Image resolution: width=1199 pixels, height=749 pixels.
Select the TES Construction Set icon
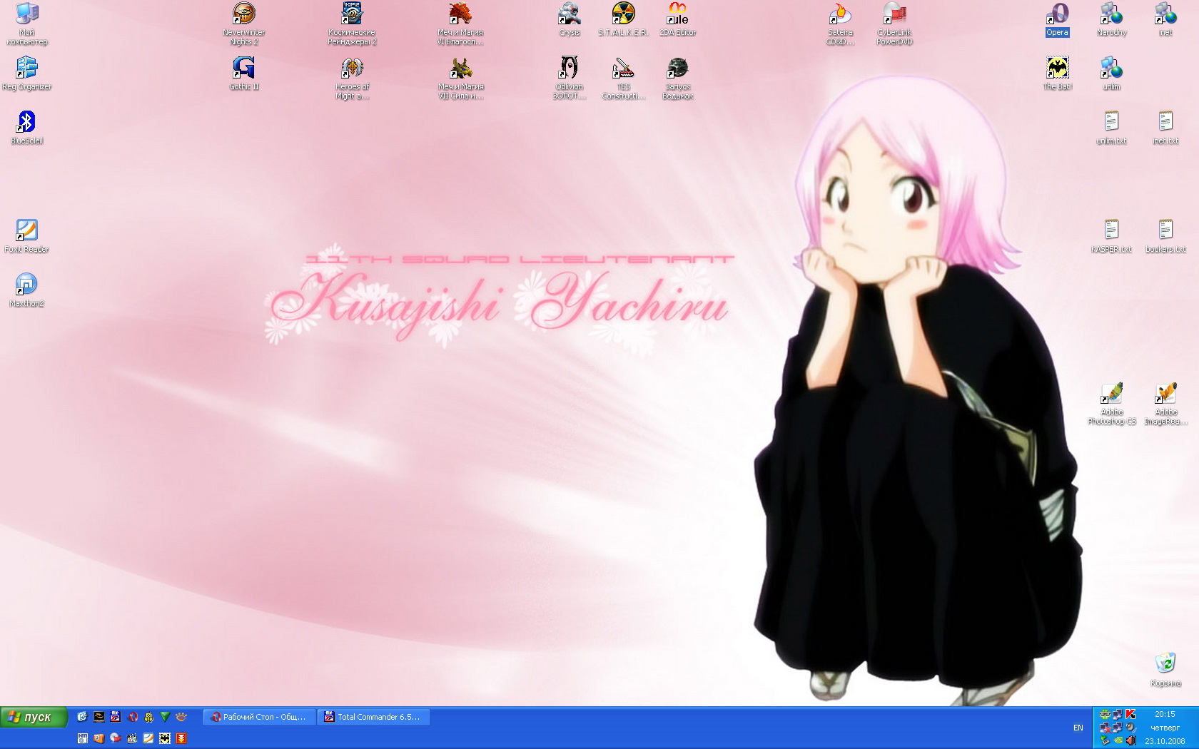tap(624, 78)
